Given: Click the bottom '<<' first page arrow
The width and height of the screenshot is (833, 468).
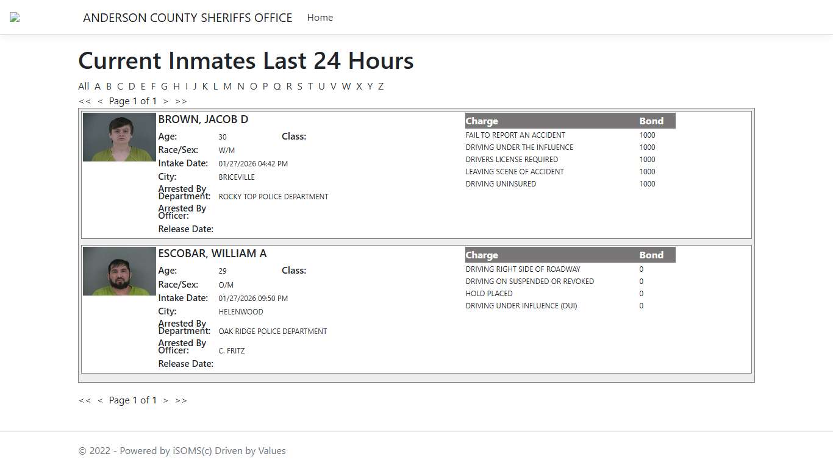Looking at the screenshot, I should click(x=85, y=400).
